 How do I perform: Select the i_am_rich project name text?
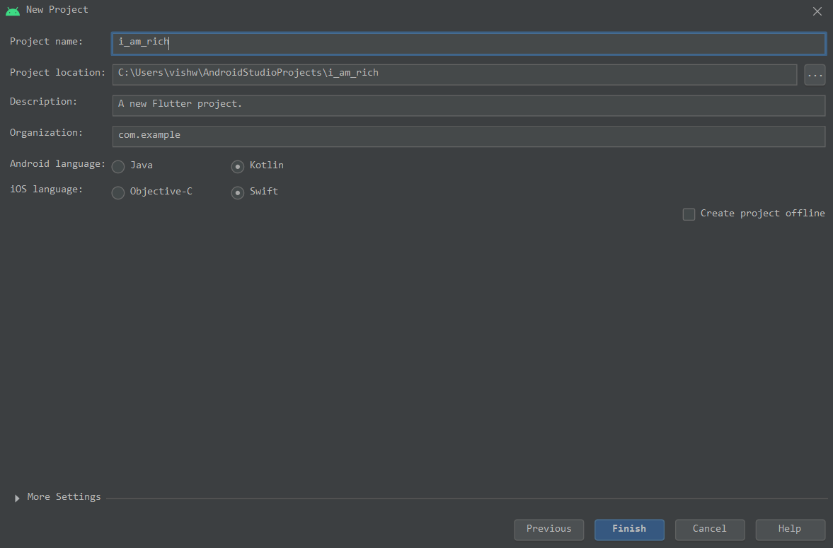pos(143,42)
